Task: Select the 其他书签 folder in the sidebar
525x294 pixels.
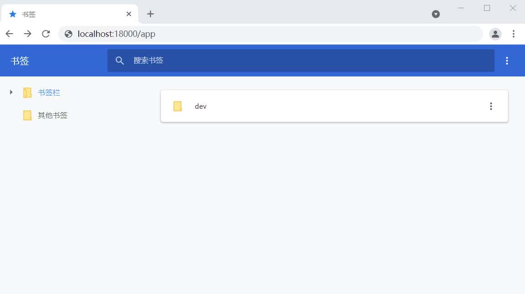Action: pyautogui.click(x=51, y=115)
